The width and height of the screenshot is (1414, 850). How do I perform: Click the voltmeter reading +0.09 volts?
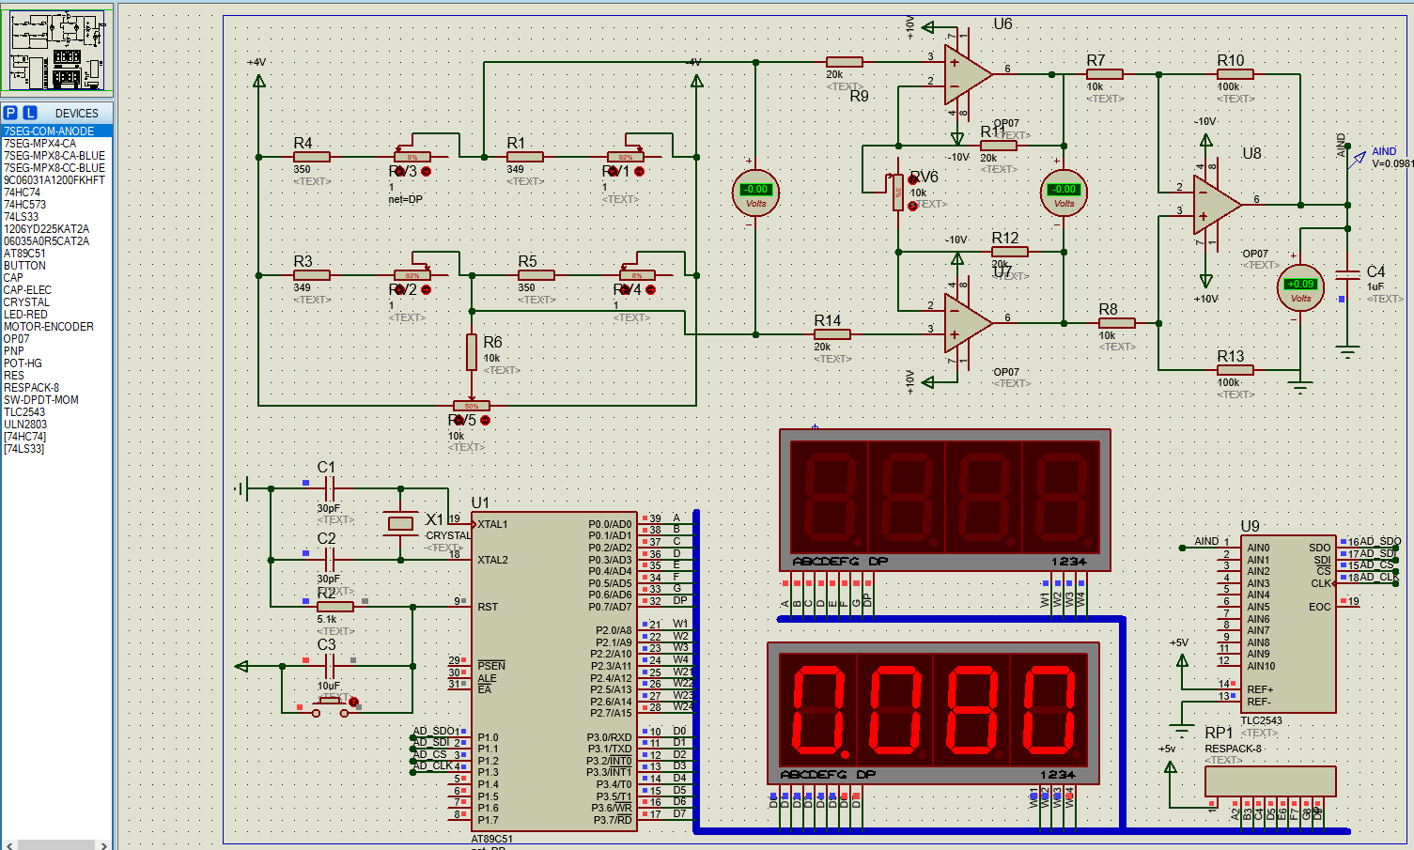1300,287
